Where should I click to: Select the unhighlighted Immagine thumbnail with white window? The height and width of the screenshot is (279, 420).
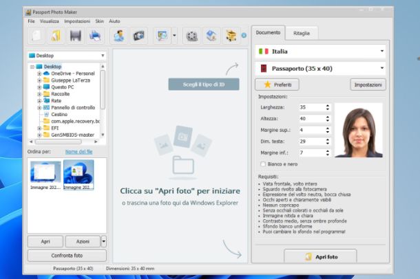[45, 175]
